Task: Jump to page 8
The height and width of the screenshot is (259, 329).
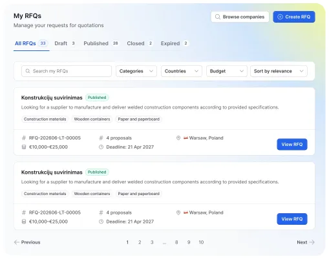Action: point(176,242)
